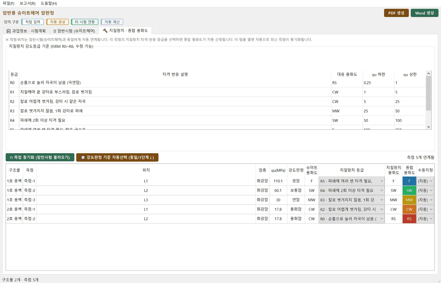The width and height of the screenshot is (441, 283).
Task: Open 수동지정 dropdown for 2호 옹벽 측점-2
Action: click(425, 219)
